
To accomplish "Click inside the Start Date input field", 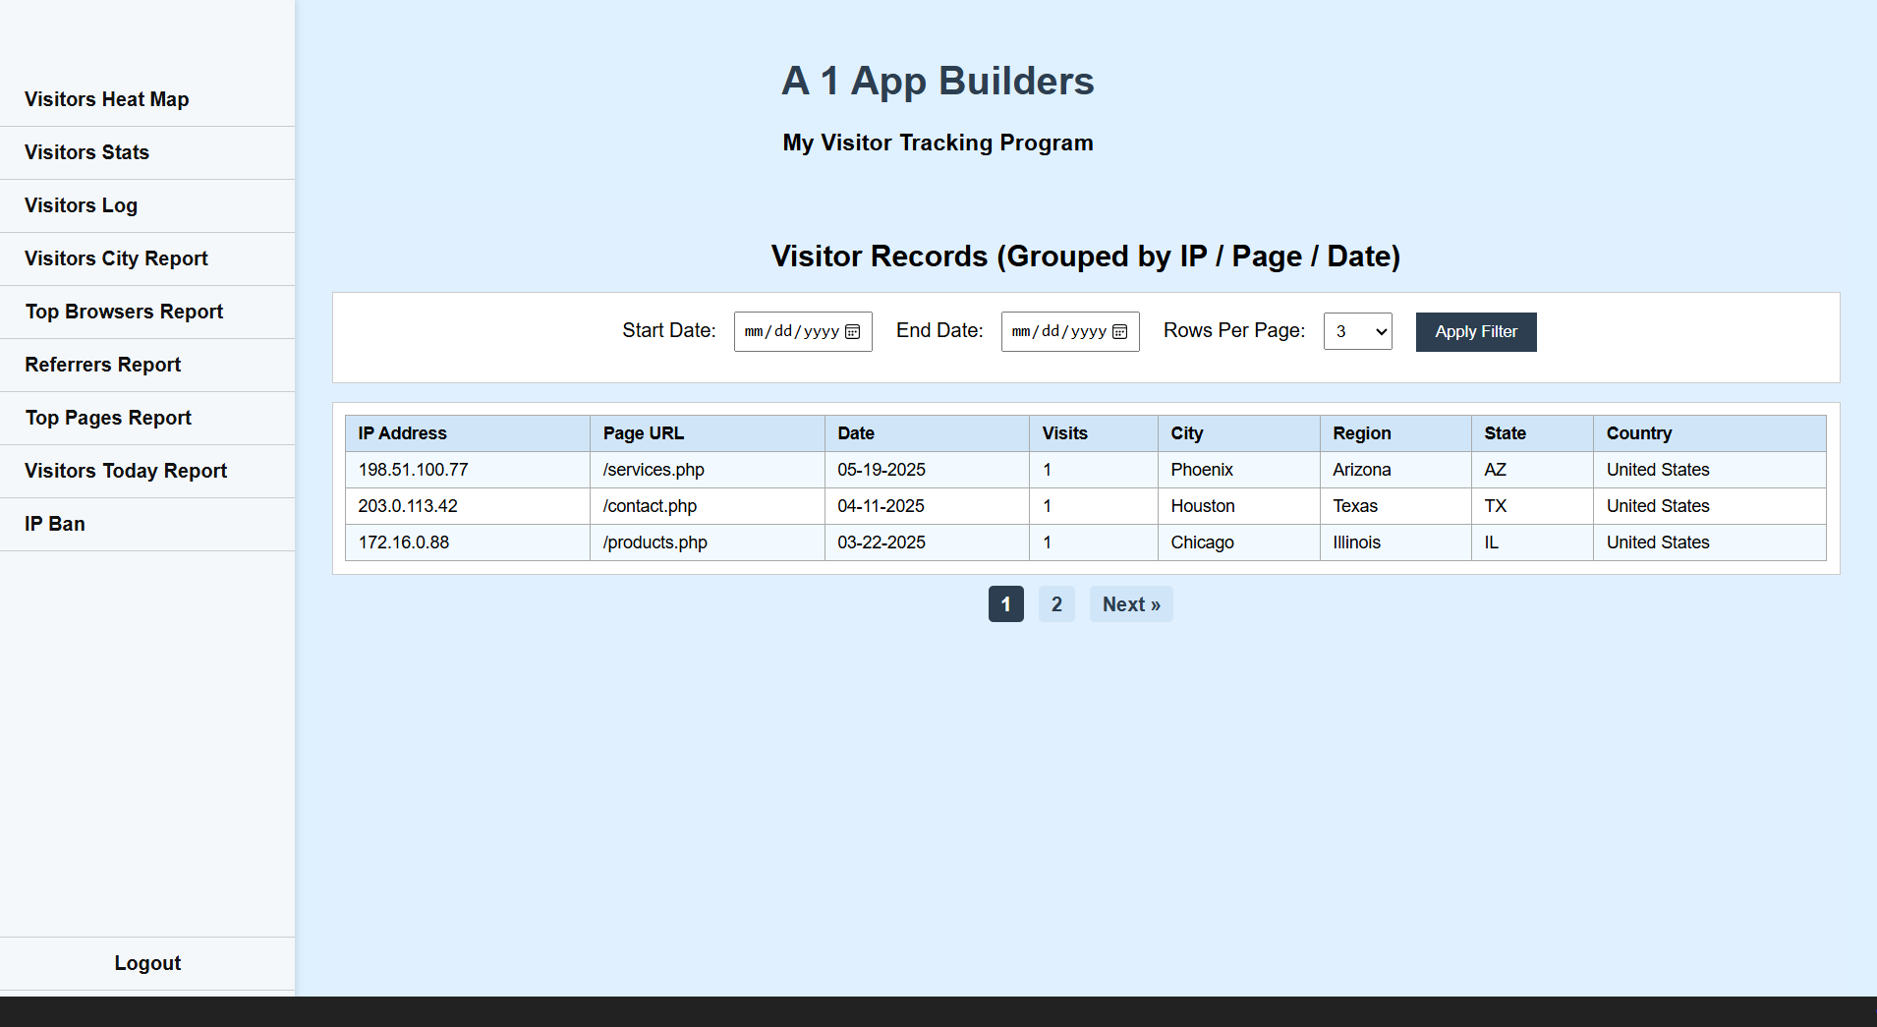I will pos(786,331).
